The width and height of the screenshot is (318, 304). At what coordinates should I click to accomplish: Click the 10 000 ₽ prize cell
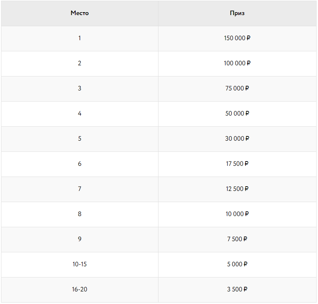[x=237, y=214]
